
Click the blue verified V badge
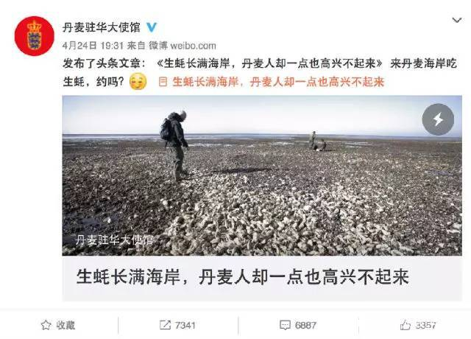[x=152, y=28]
